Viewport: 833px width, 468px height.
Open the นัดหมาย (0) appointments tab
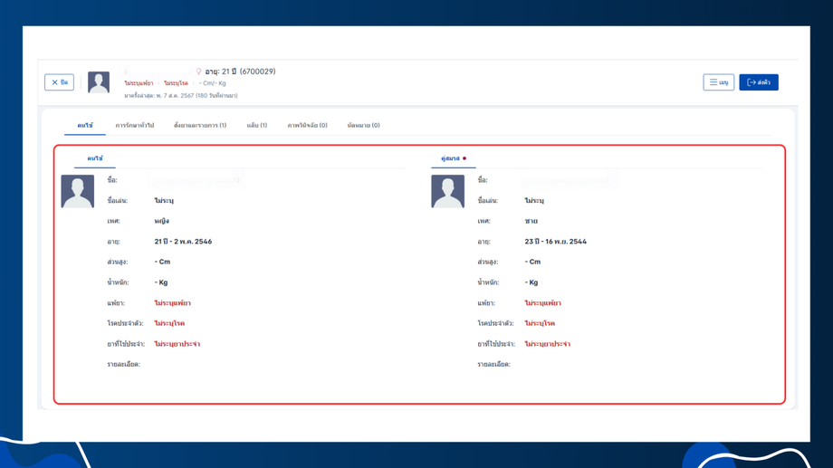(x=363, y=125)
